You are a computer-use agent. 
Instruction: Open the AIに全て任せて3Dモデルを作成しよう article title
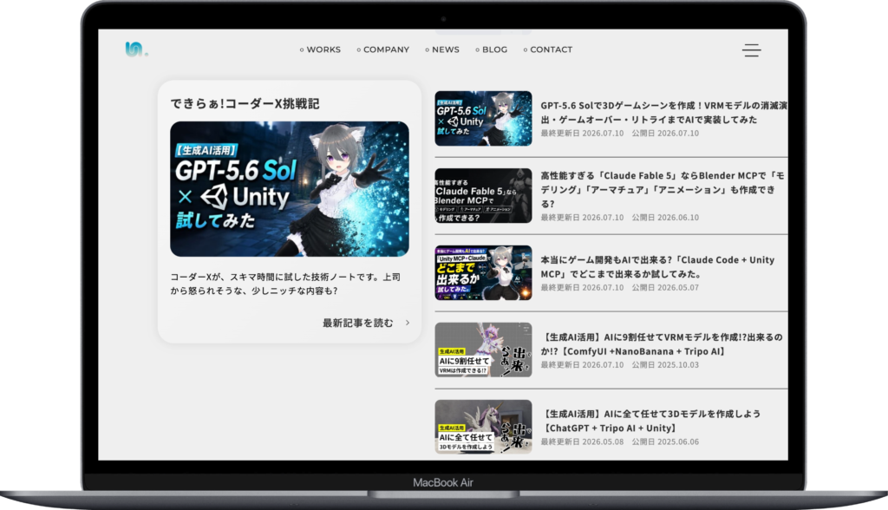[x=650, y=421]
